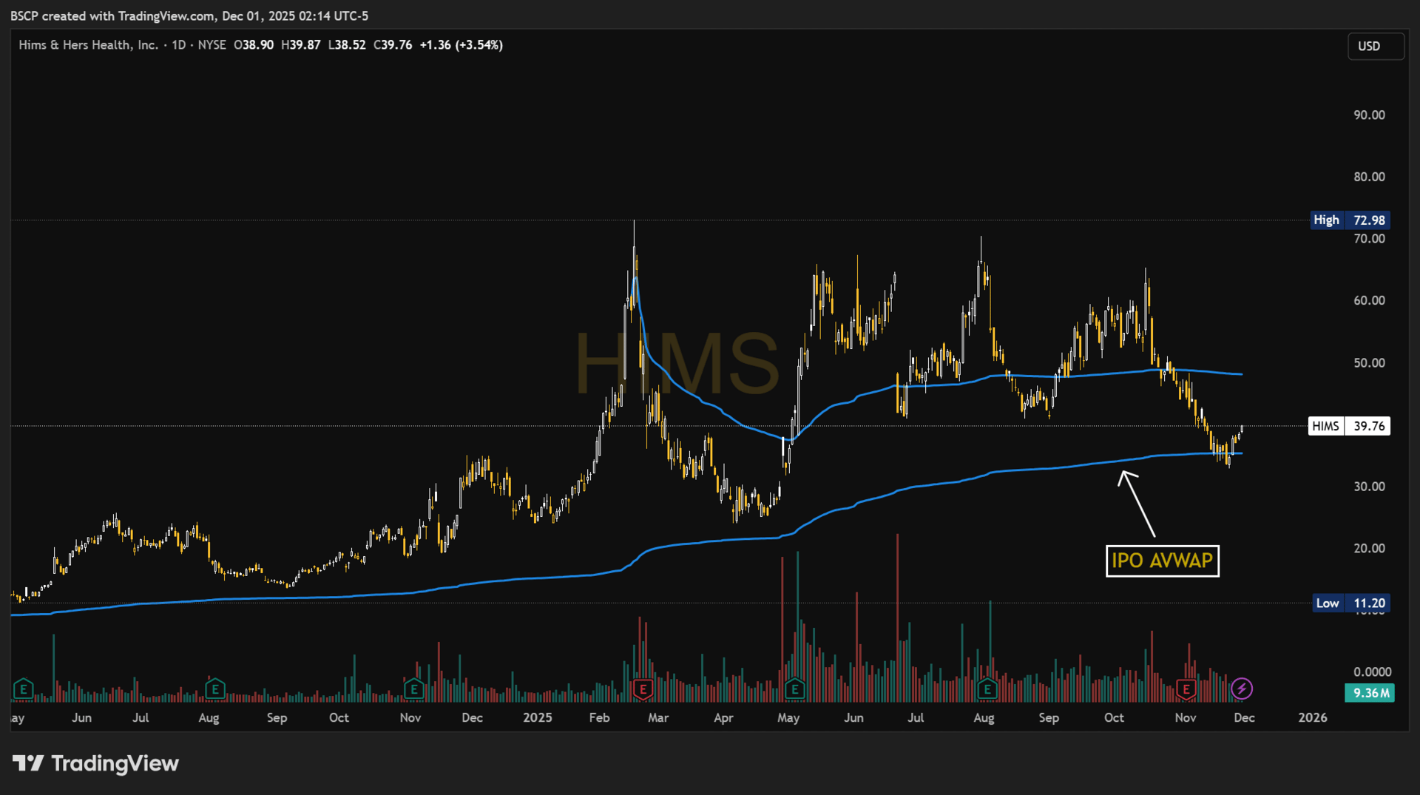Open the red earnings marker near Feb 2025
Screen dimensions: 1420x795
(643, 689)
